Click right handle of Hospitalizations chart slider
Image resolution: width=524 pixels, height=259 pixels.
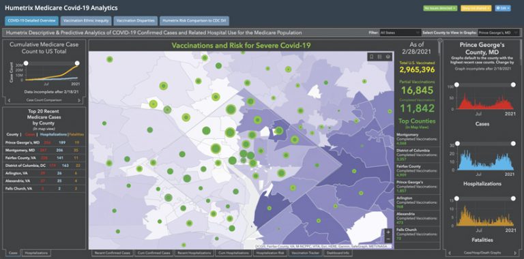click(513, 144)
